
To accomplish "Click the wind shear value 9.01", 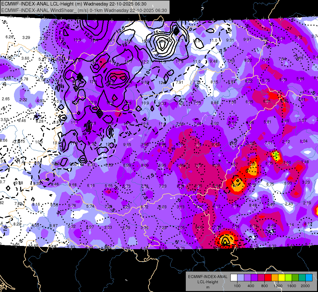I will point(230,40).
